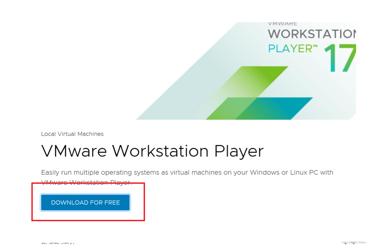Click the DOWNLOAD FOR FREE button
This screenshot has height=246, width=370.
[85, 202]
